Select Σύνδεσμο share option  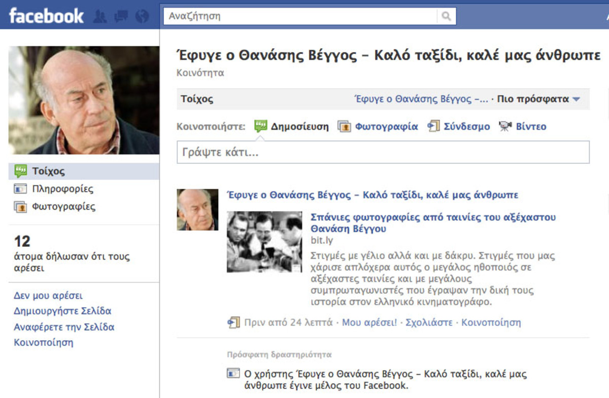point(467,127)
